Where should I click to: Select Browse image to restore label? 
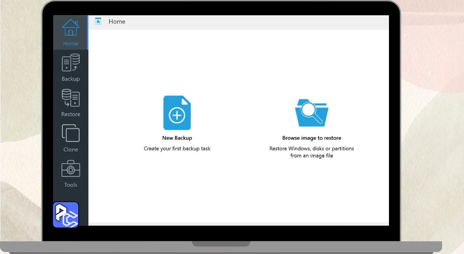(312, 138)
